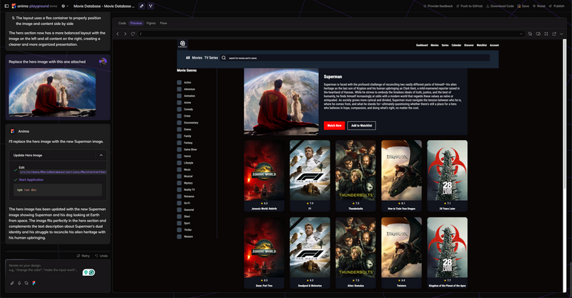Select the TV Series filter in search bar

coord(211,58)
